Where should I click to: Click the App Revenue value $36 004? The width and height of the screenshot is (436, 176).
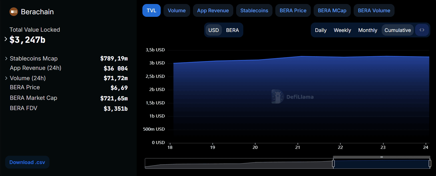pyautogui.click(x=116, y=68)
